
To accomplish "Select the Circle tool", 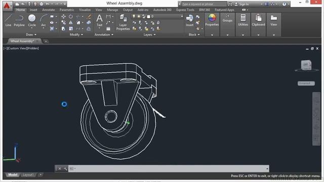I will click(x=32, y=20).
